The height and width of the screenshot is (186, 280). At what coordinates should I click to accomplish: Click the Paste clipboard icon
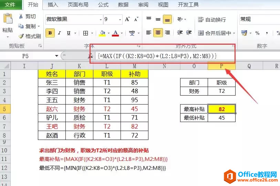[x=8, y=18]
